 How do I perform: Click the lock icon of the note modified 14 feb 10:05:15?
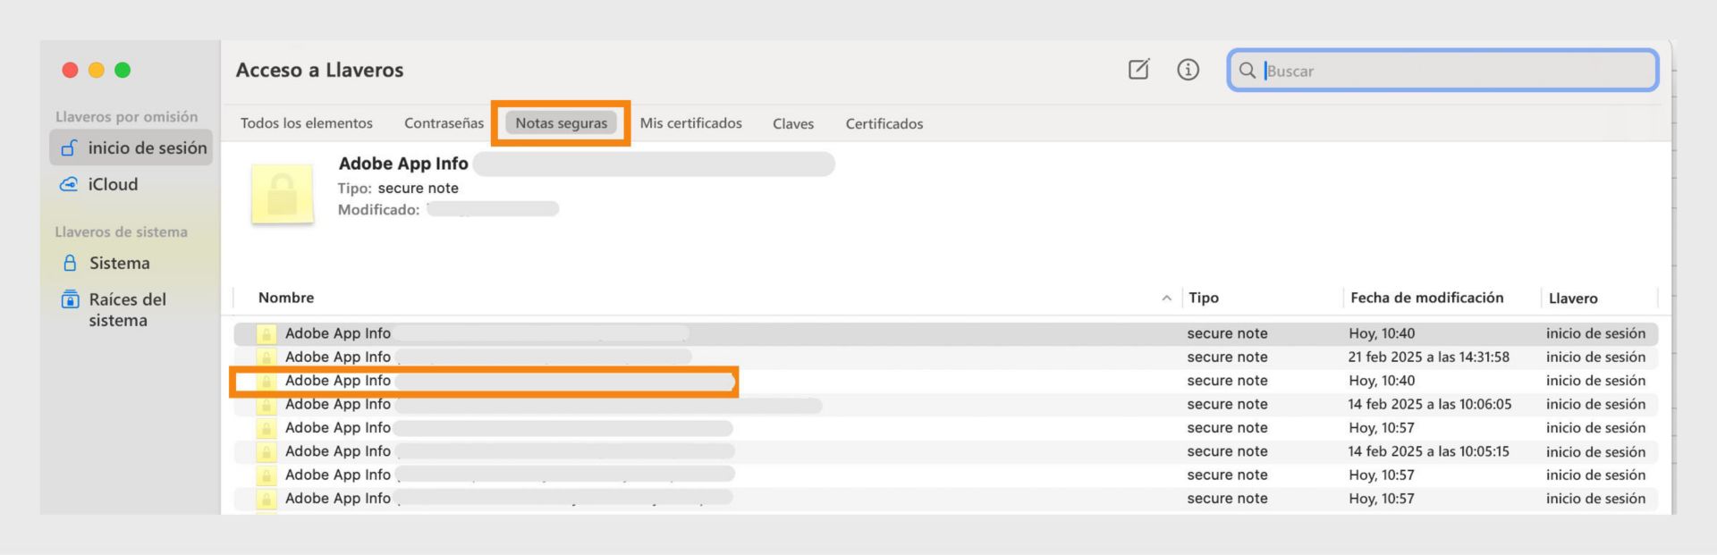[x=266, y=452]
